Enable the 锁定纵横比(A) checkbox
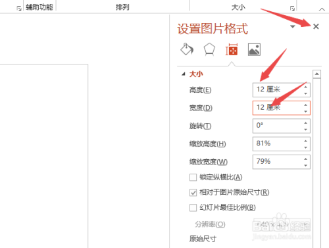Screen dimensions: 329x248 pyautogui.click(x=193, y=177)
